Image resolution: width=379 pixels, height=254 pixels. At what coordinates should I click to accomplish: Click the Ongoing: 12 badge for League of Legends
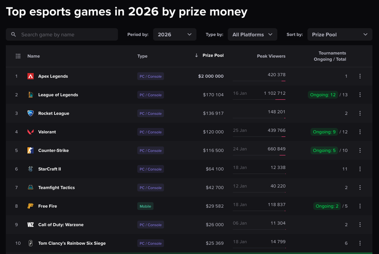click(x=323, y=94)
